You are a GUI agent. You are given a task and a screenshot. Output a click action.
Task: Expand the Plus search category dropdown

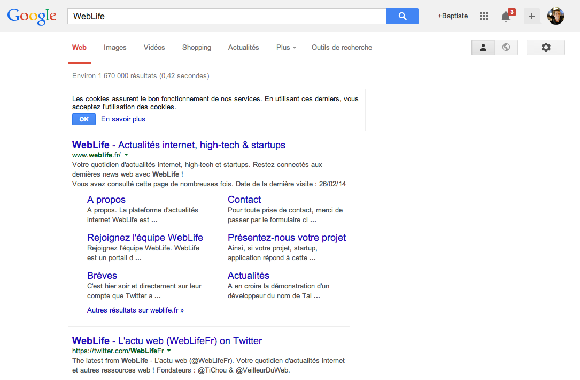point(287,48)
